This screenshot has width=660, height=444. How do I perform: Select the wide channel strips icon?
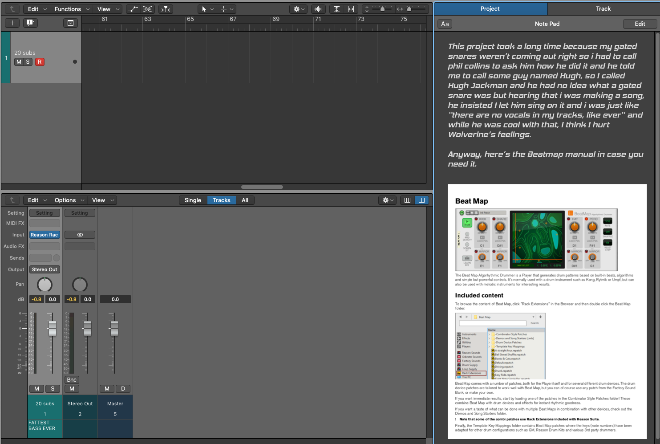coord(421,200)
